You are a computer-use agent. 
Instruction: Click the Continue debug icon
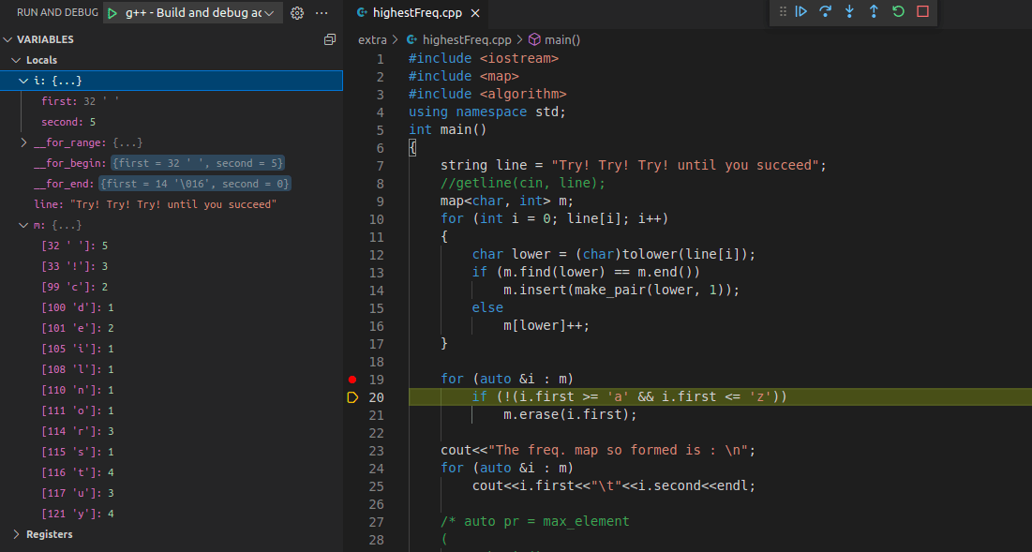point(800,12)
